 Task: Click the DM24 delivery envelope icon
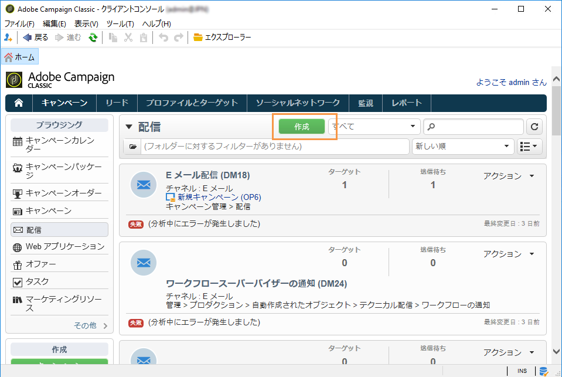(x=144, y=263)
